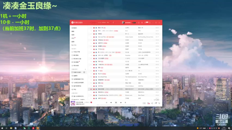Image resolution: width=232 pixels, height=130 pixels.
Task: Open 发现音乐 in the sidebar
Action: click(74, 28)
